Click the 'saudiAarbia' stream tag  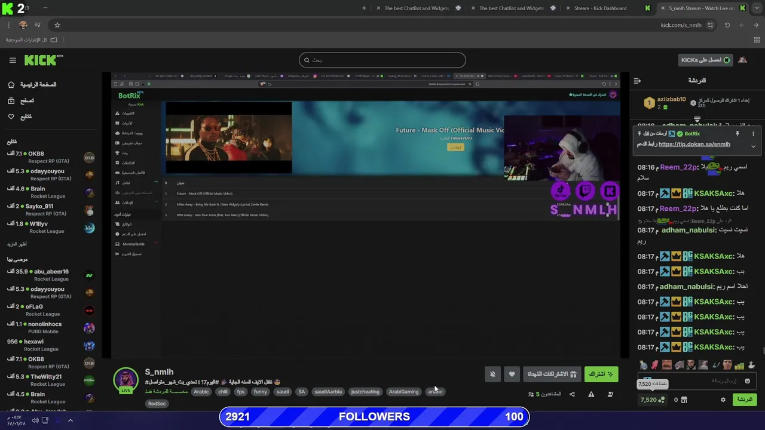[328, 392]
